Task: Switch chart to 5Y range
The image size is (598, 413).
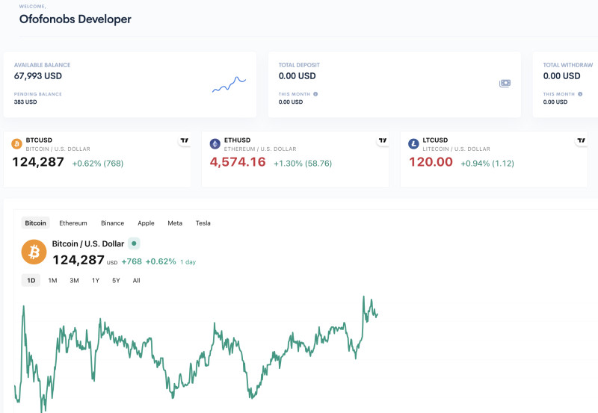Action: pos(116,281)
